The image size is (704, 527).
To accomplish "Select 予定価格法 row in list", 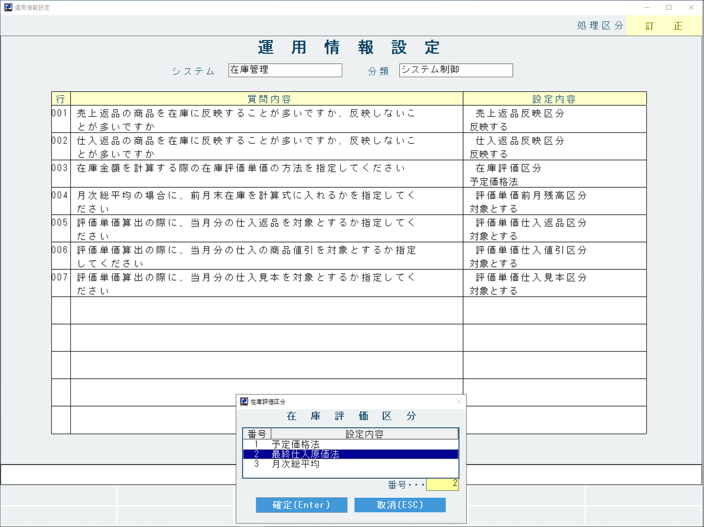I will click(x=351, y=444).
